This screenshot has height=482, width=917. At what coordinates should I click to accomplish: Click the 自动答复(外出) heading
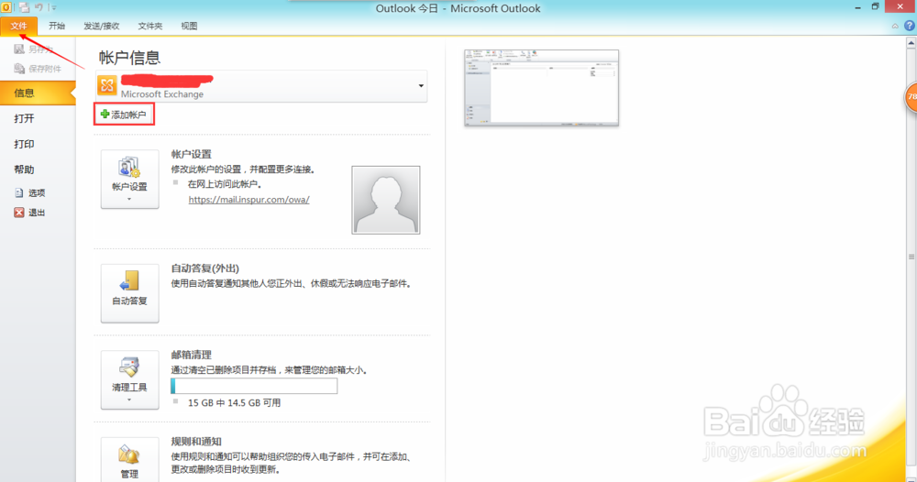204,268
